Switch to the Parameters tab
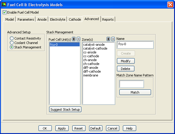 (x=25, y=19)
